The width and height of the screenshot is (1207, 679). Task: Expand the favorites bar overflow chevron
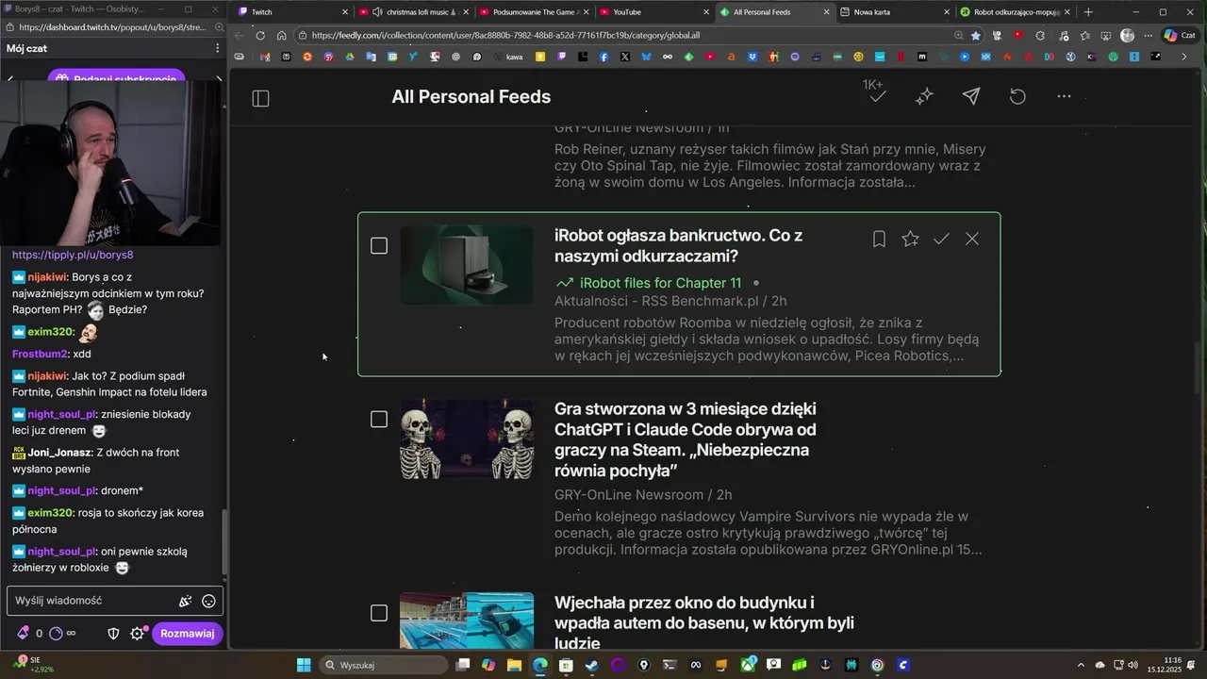(x=1184, y=57)
